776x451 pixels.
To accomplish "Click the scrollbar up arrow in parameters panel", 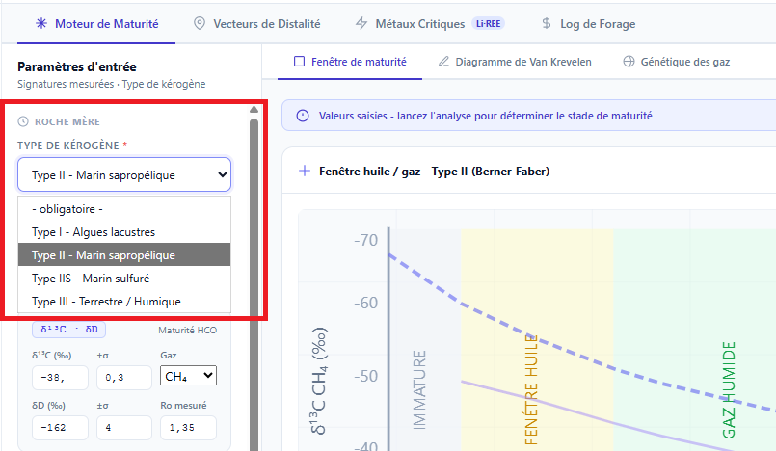I will tap(254, 109).
